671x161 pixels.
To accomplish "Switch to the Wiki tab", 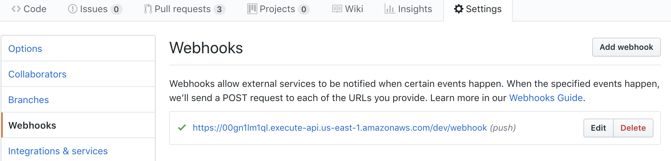I will [x=348, y=9].
